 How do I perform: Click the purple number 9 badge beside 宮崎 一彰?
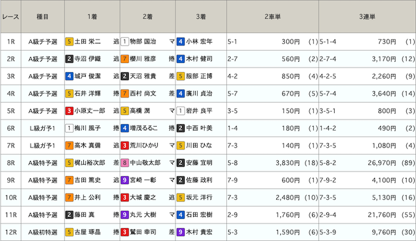click(125, 181)
